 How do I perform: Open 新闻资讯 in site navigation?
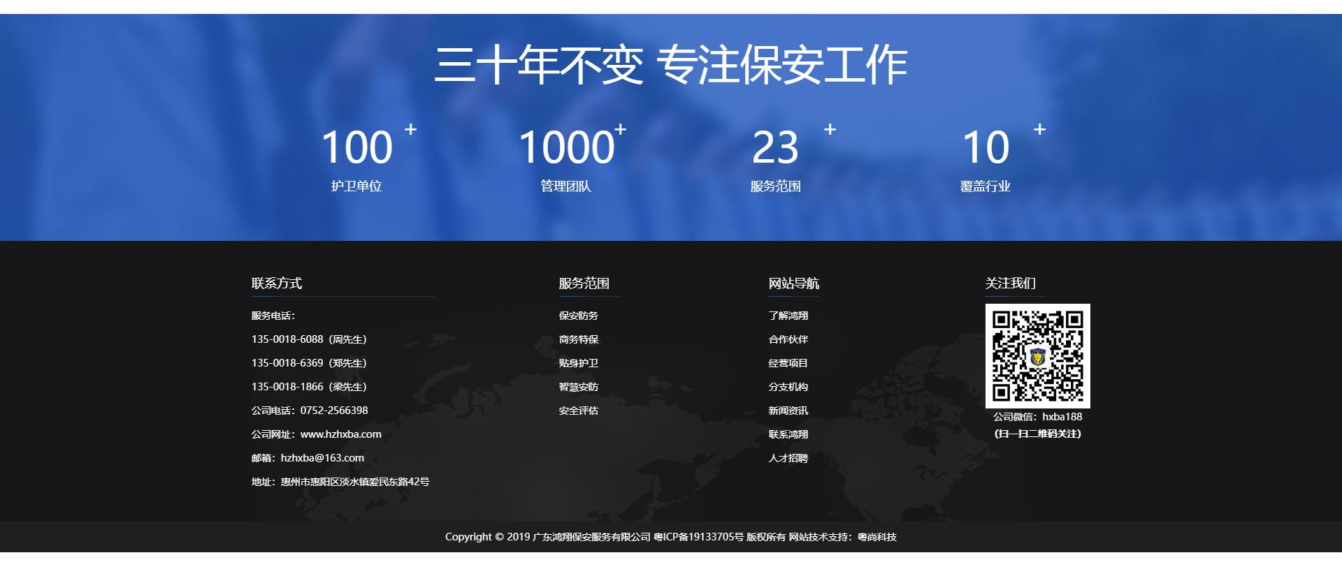[x=788, y=411]
